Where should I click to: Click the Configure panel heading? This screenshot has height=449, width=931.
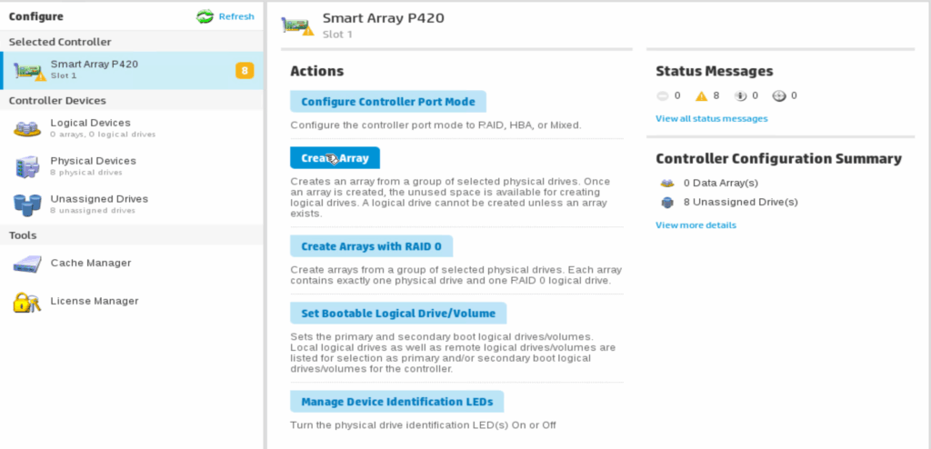(x=36, y=16)
